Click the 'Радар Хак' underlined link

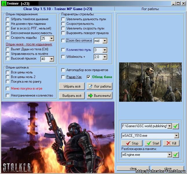[x=74, y=77]
